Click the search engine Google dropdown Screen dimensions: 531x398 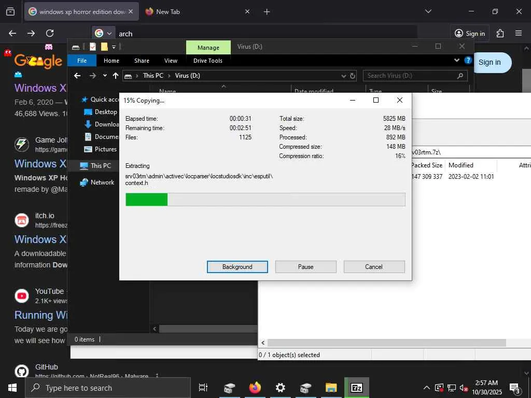(103, 33)
